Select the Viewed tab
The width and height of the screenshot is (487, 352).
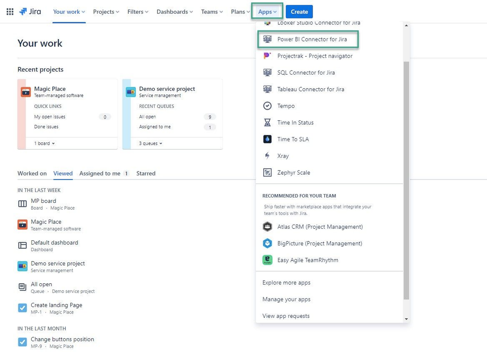tap(63, 174)
